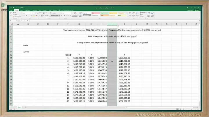Toggle Center horizontal alignment
The height and width of the screenshot is (117, 209).
pos(42,16)
